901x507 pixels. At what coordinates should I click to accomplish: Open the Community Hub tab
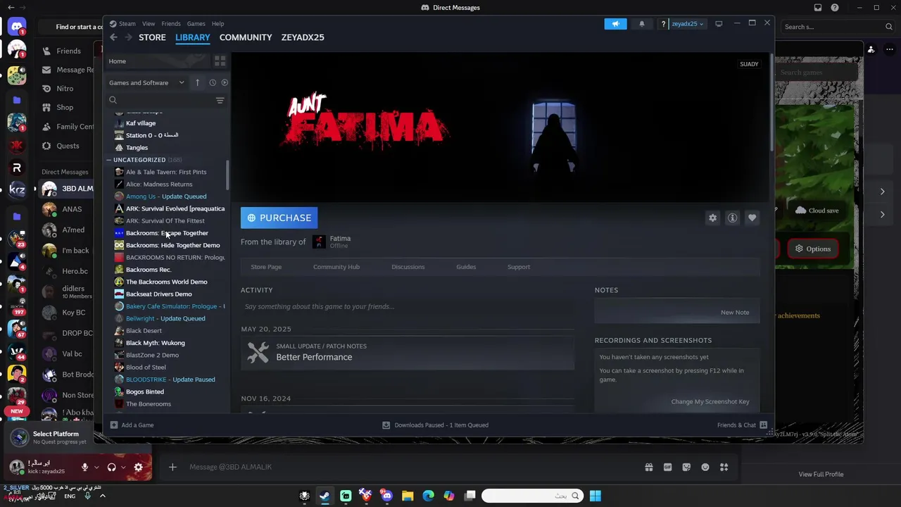(336, 267)
